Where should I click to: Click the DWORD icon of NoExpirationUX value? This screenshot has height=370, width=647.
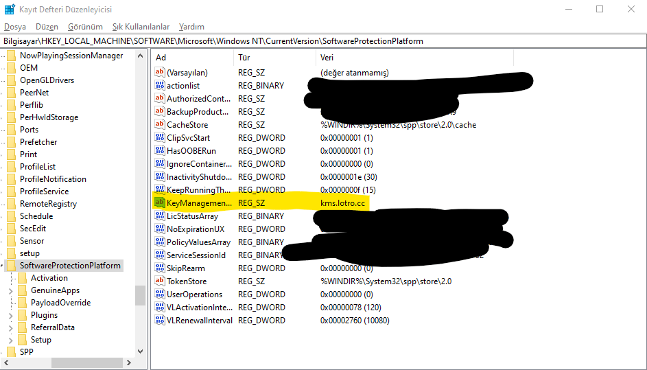160,229
